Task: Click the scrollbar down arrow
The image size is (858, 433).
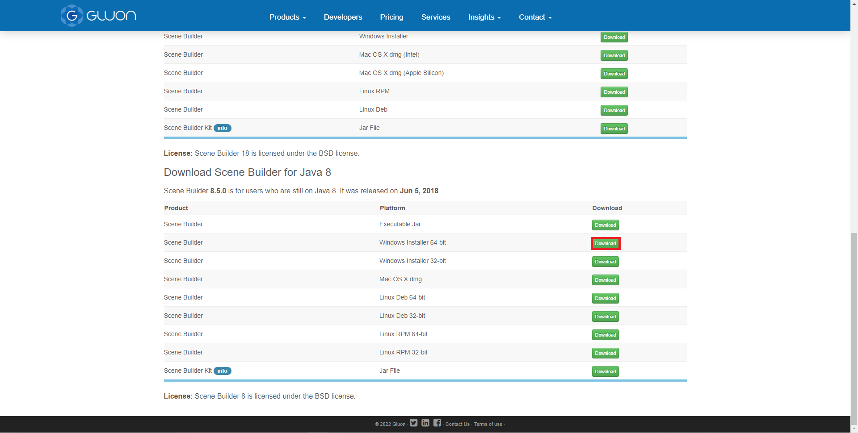Action: [x=854, y=429]
